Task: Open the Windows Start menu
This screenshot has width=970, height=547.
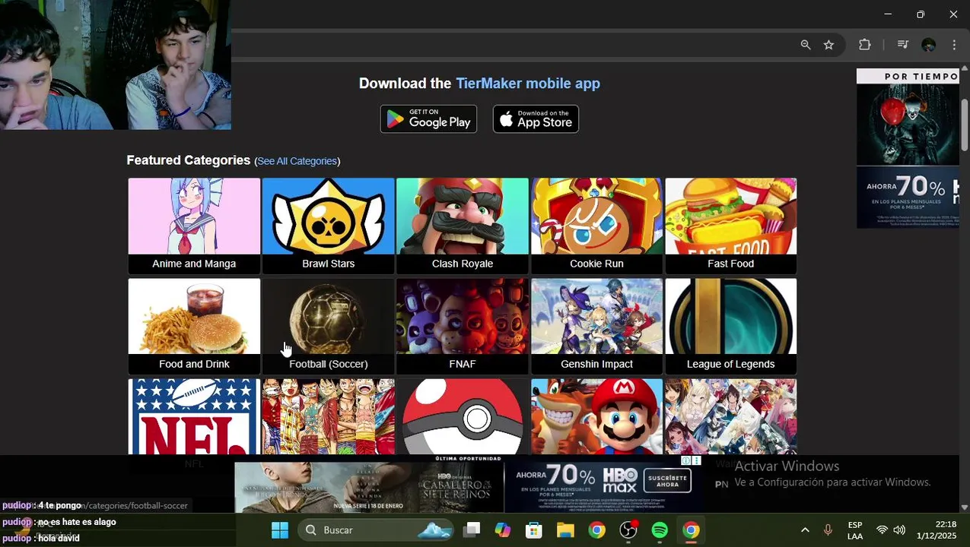Action: tap(280, 530)
